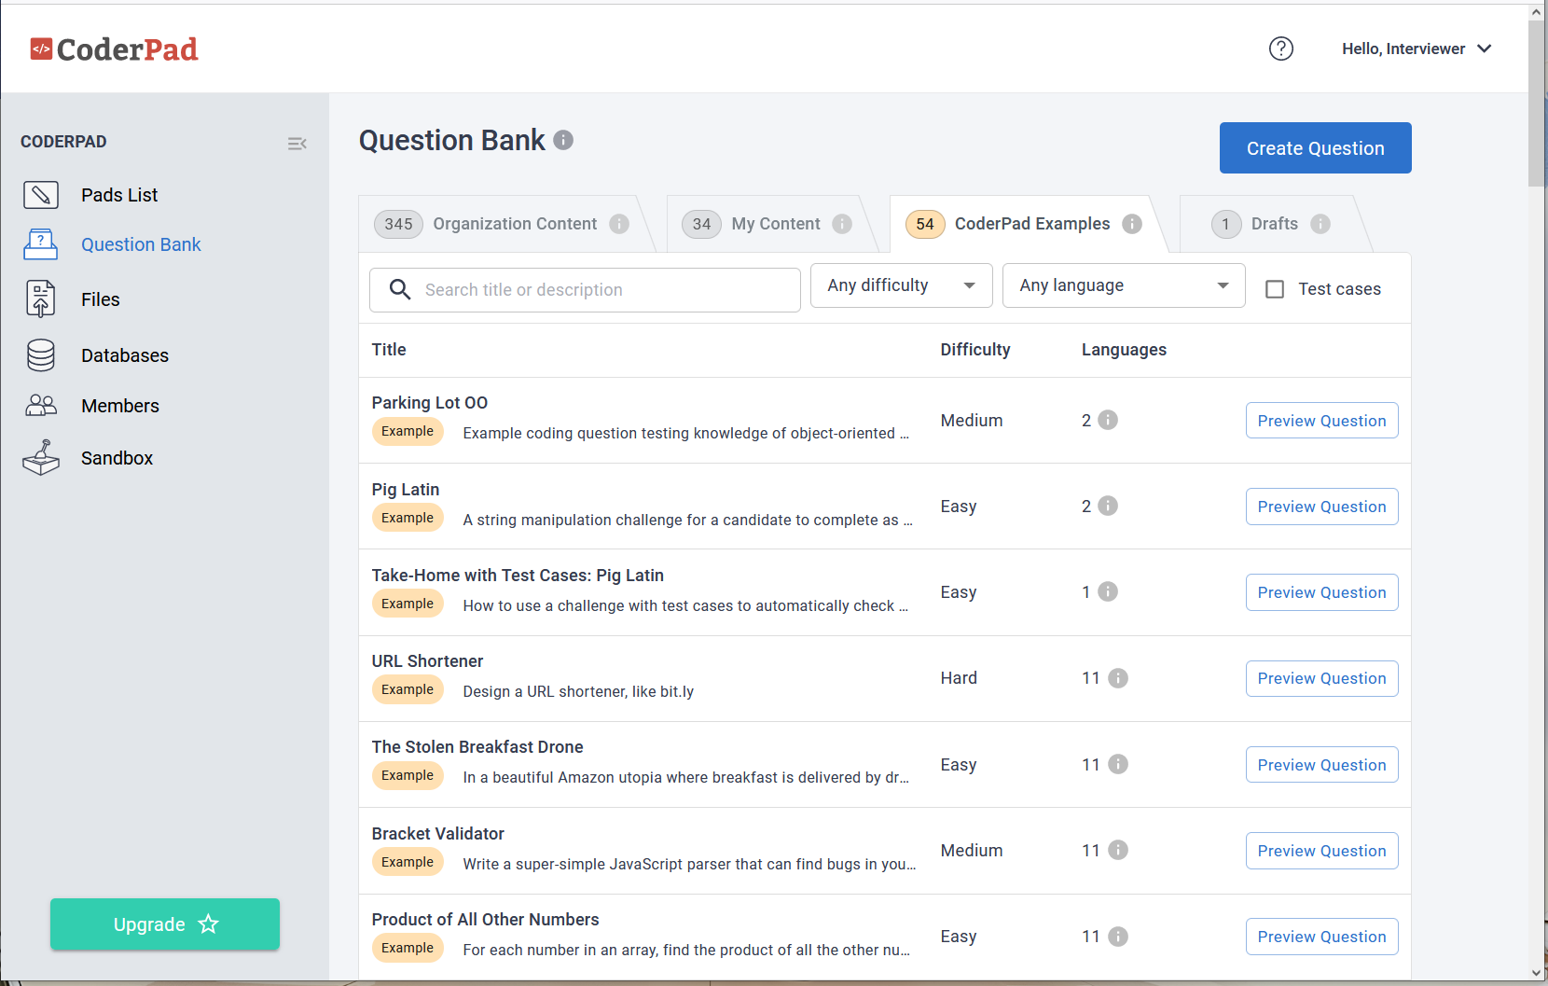Click info icon on Drafts tab
Screen dimensions: 1548x986
coord(1320,224)
